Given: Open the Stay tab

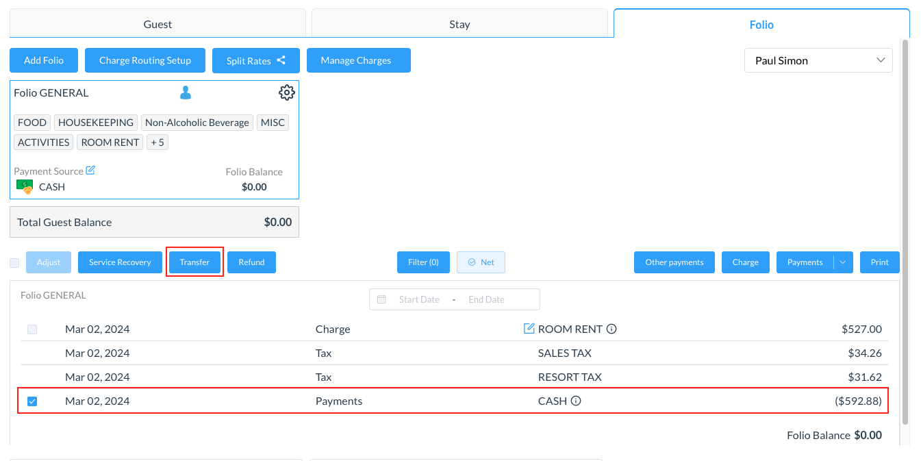Looking at the screenshot, I should click(459, 25).
